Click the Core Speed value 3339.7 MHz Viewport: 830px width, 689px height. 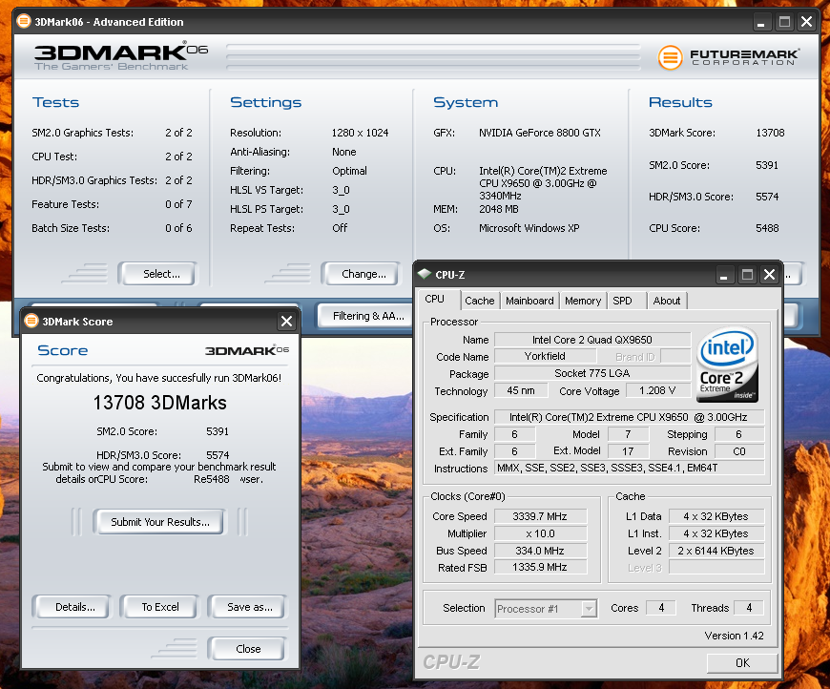click(x=540, y=516)
